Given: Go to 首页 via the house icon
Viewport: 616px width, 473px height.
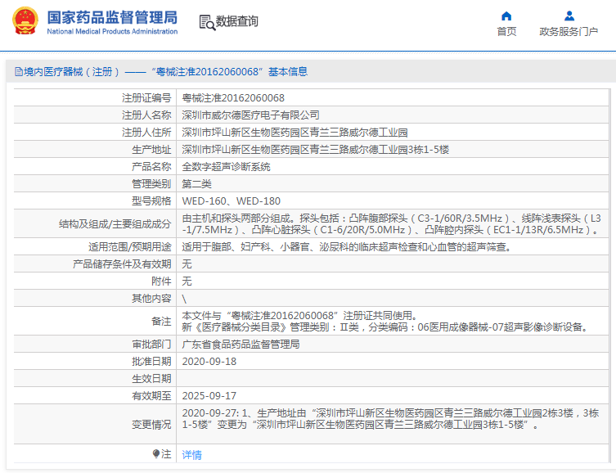Looking at the screenshot, I should 506,16.
